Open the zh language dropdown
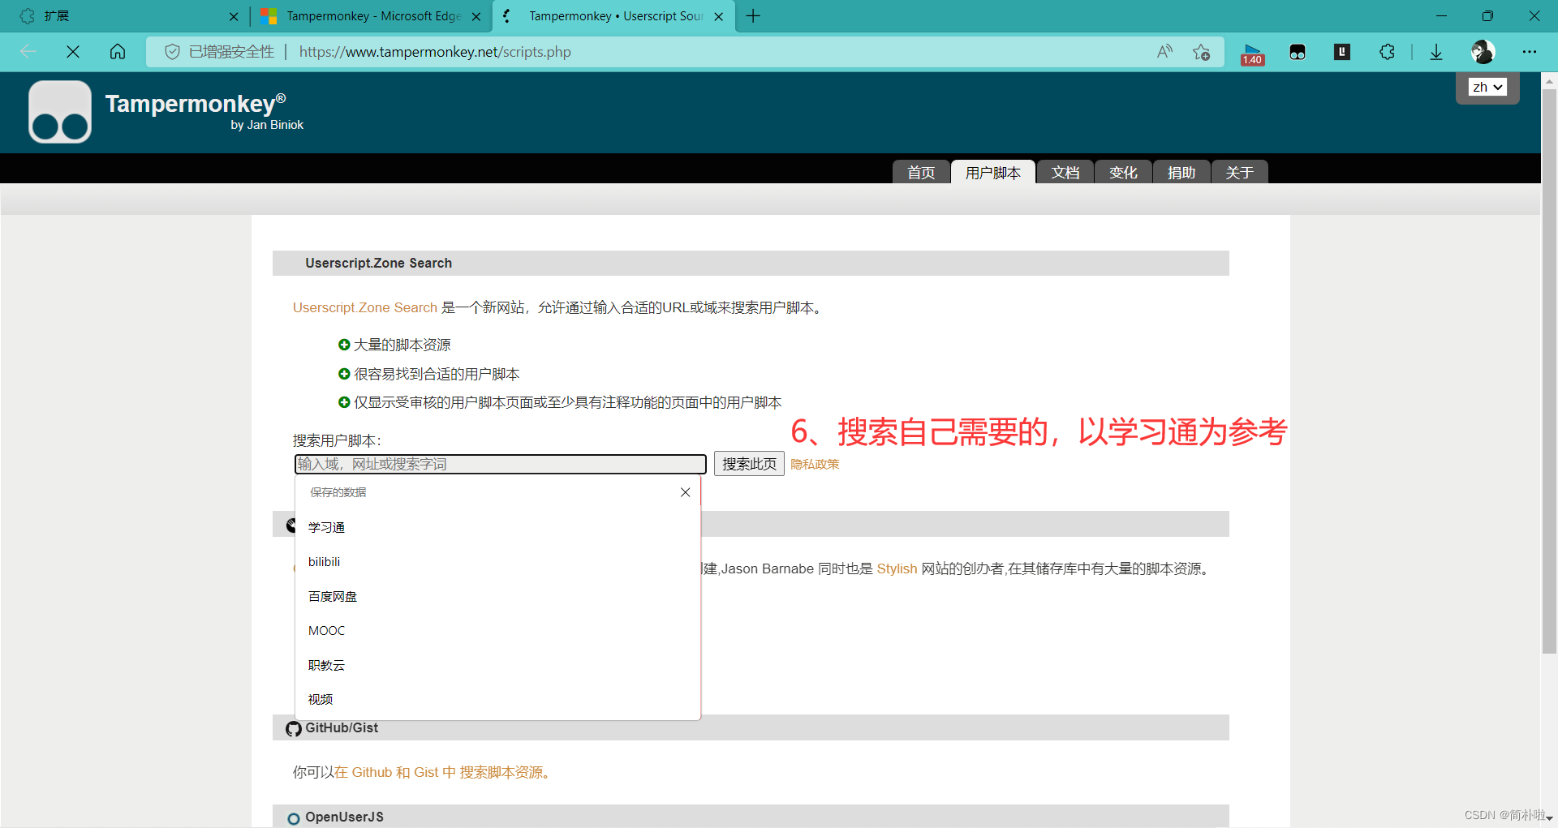Viewport: 1558px width, 828px height. point(1488,87)
